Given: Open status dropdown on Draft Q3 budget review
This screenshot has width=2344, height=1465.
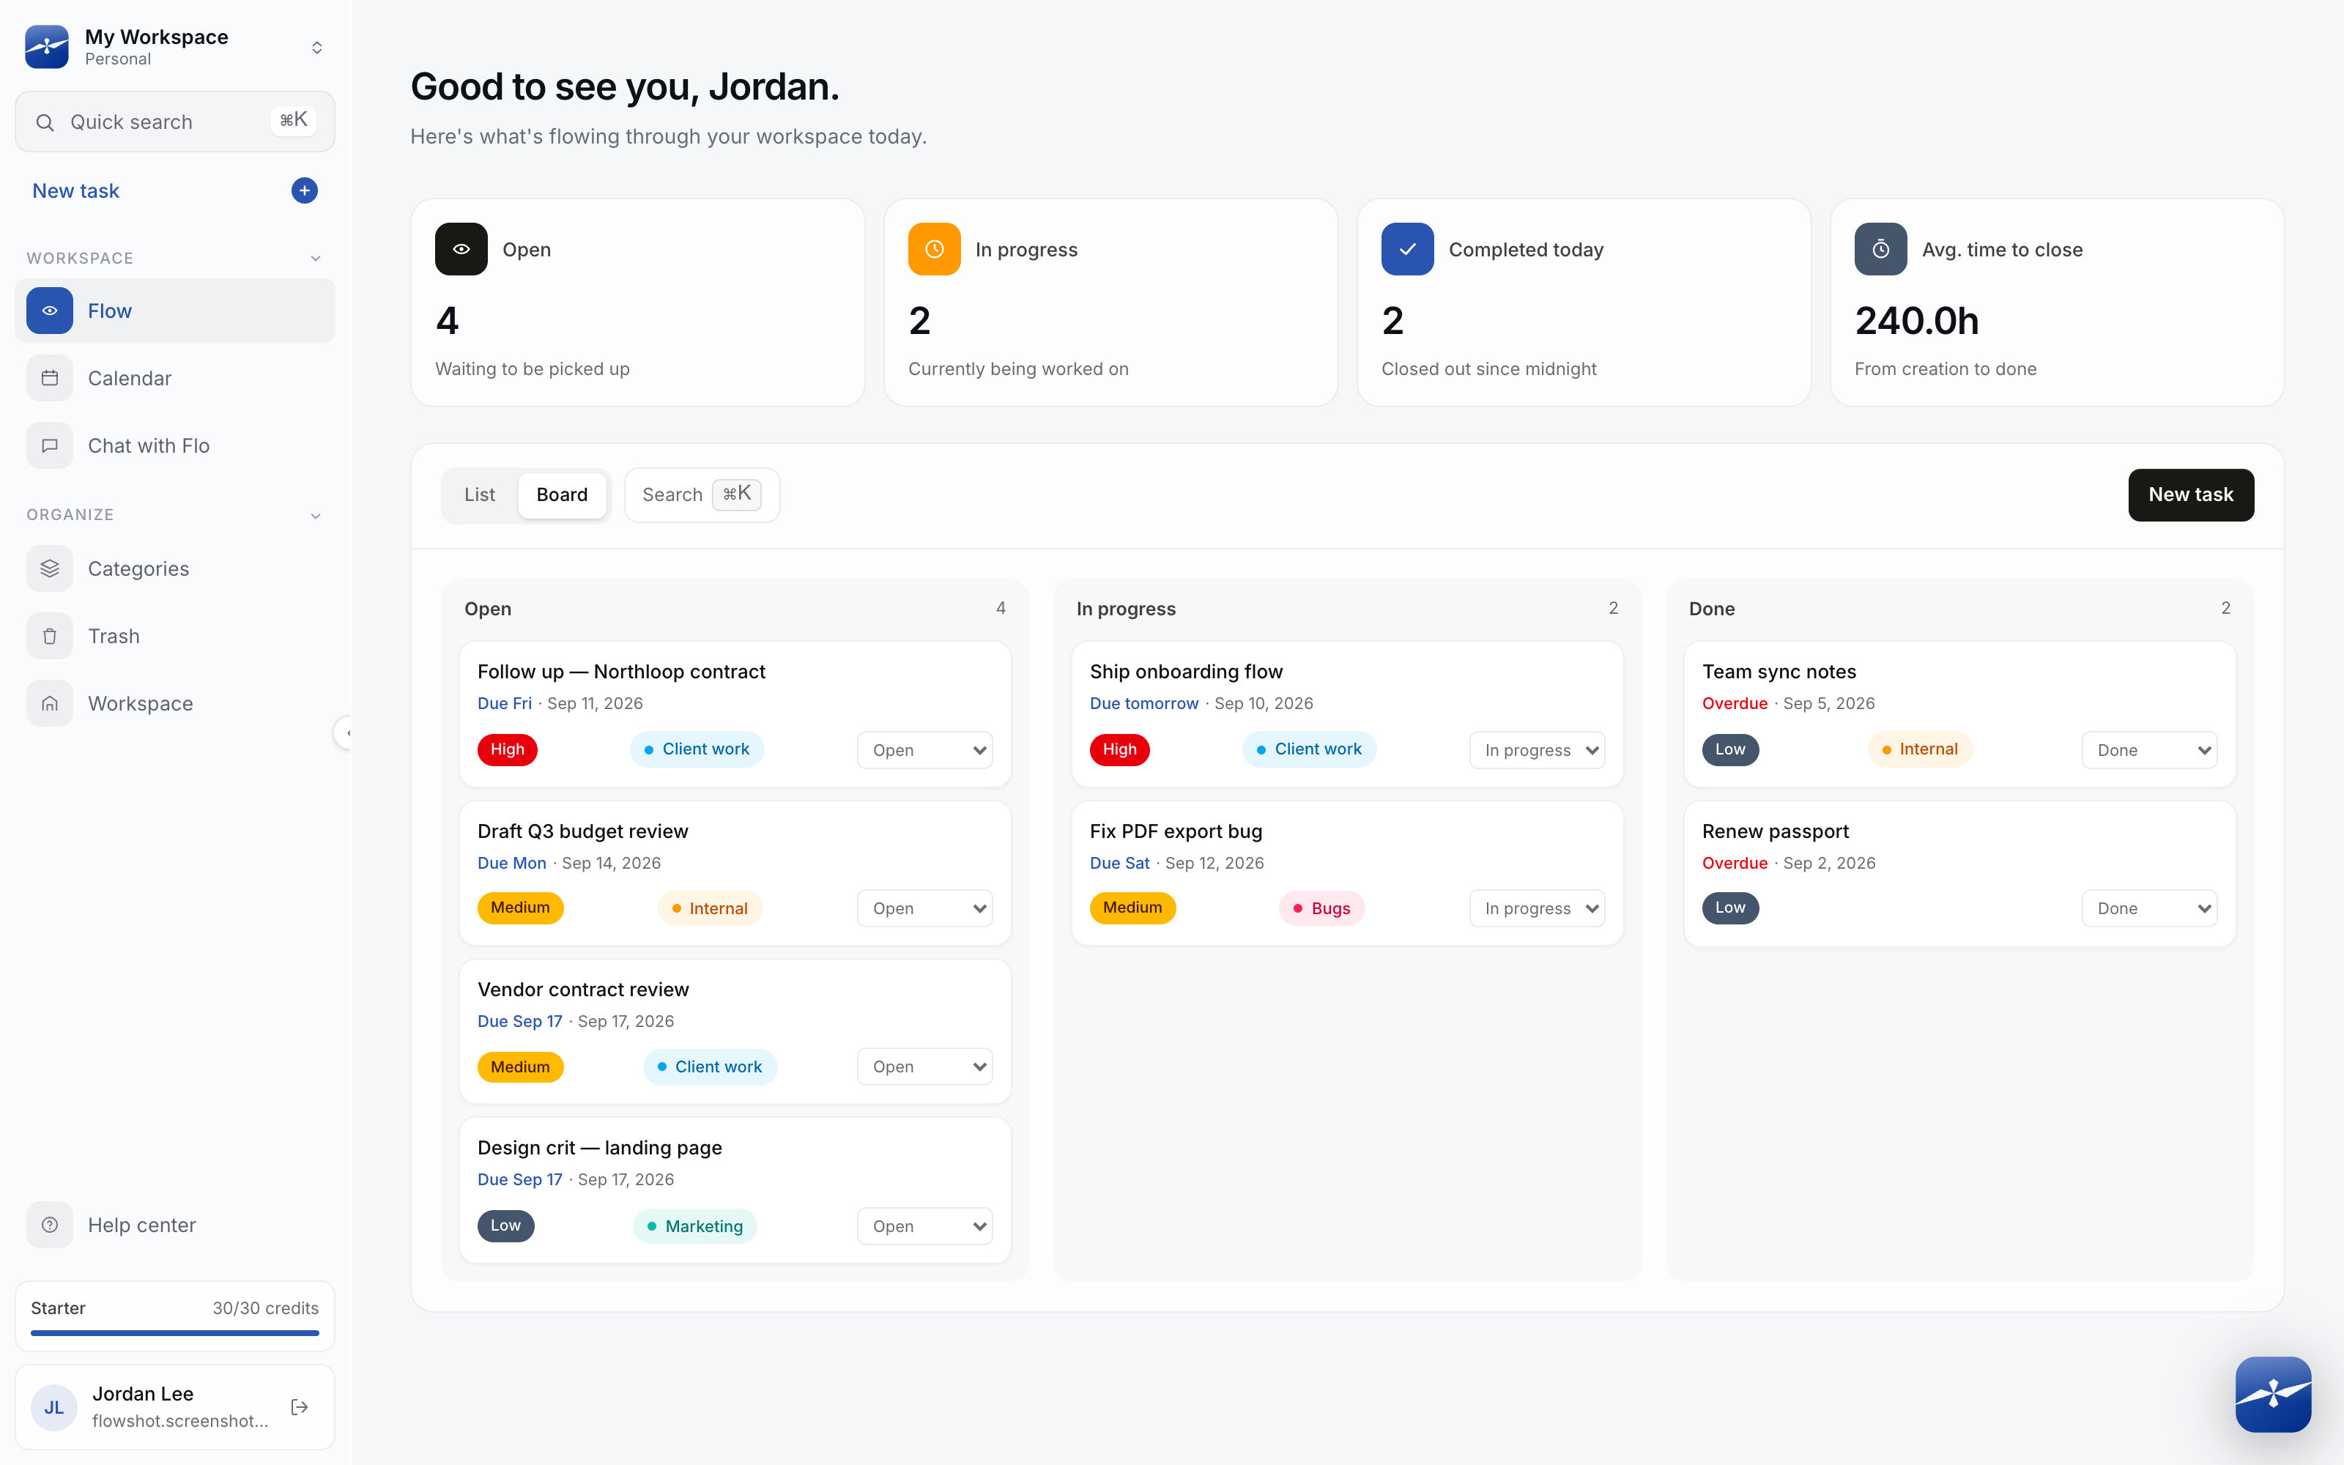Looking at the screenshot, I should point(925,909).
